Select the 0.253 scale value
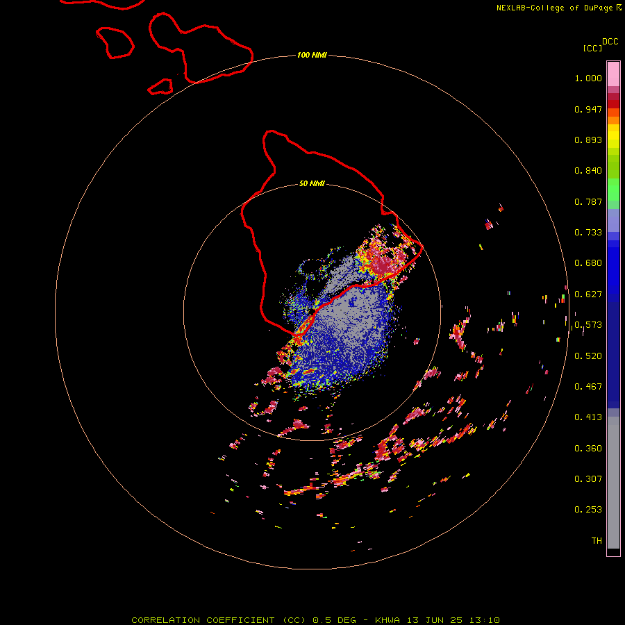This screenshot has width=625, height=625. tap(588, 510)
